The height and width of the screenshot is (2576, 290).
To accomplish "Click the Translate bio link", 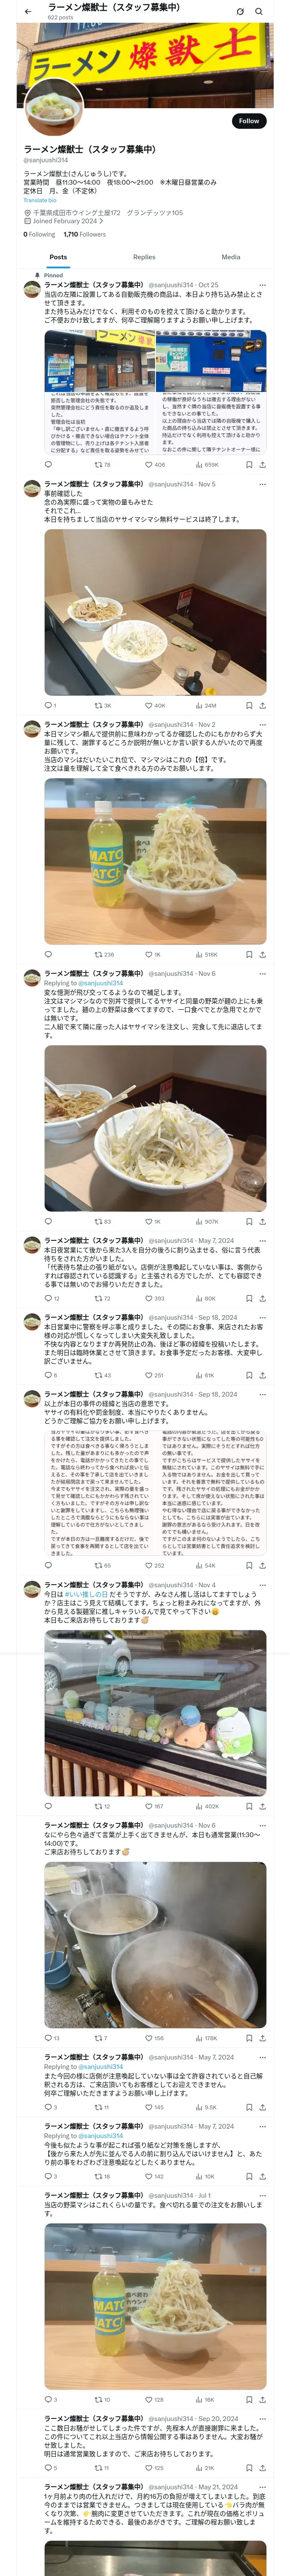I will click(x=40, y=200).
